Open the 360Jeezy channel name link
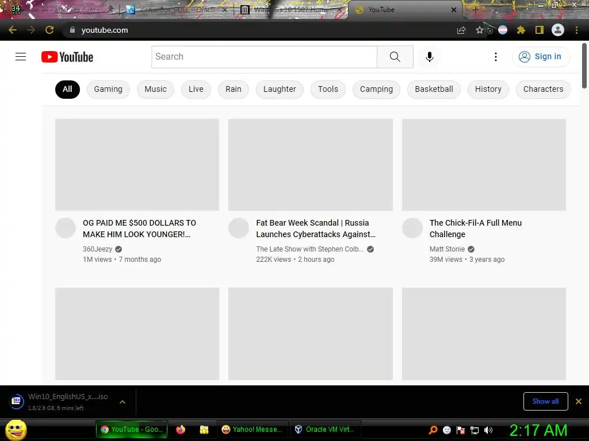This screenshot has height=441, width=589. pos(98,249)
